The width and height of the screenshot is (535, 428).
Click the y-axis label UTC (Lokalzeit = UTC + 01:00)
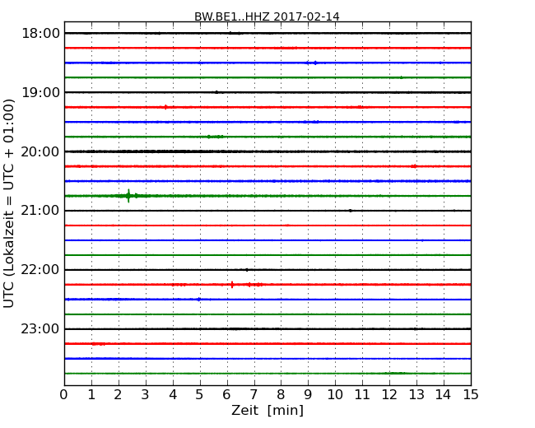click(9, 204)
